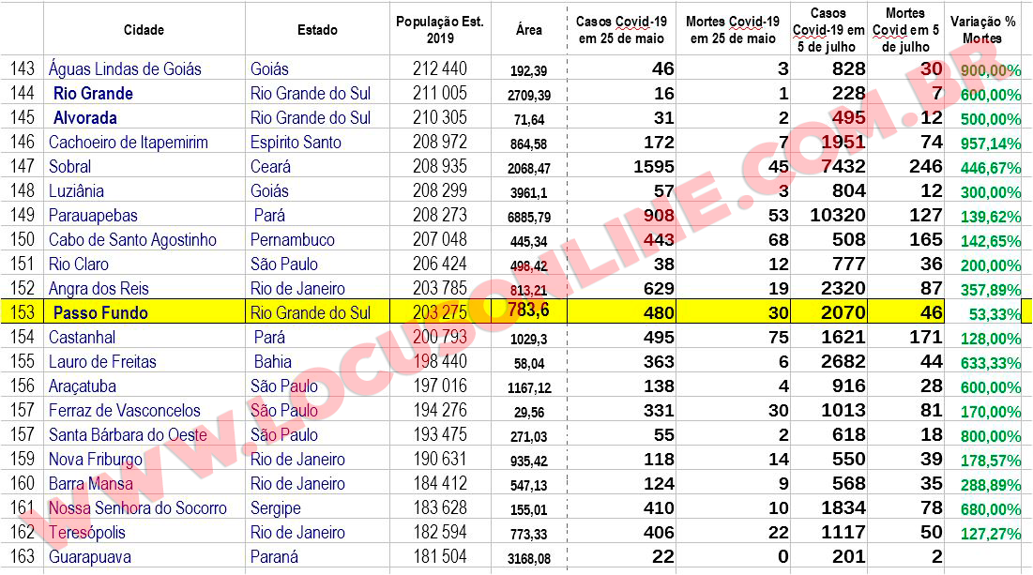Screen dimensions: 1033x575
Task: Select the Cidade column header cell
Action: [x=144, y=30]
